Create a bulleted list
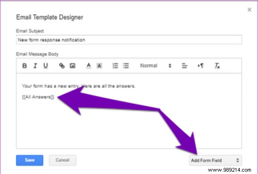Image resolution: width=258 pixels, height=174 pixels. click(x=126, y=66)
